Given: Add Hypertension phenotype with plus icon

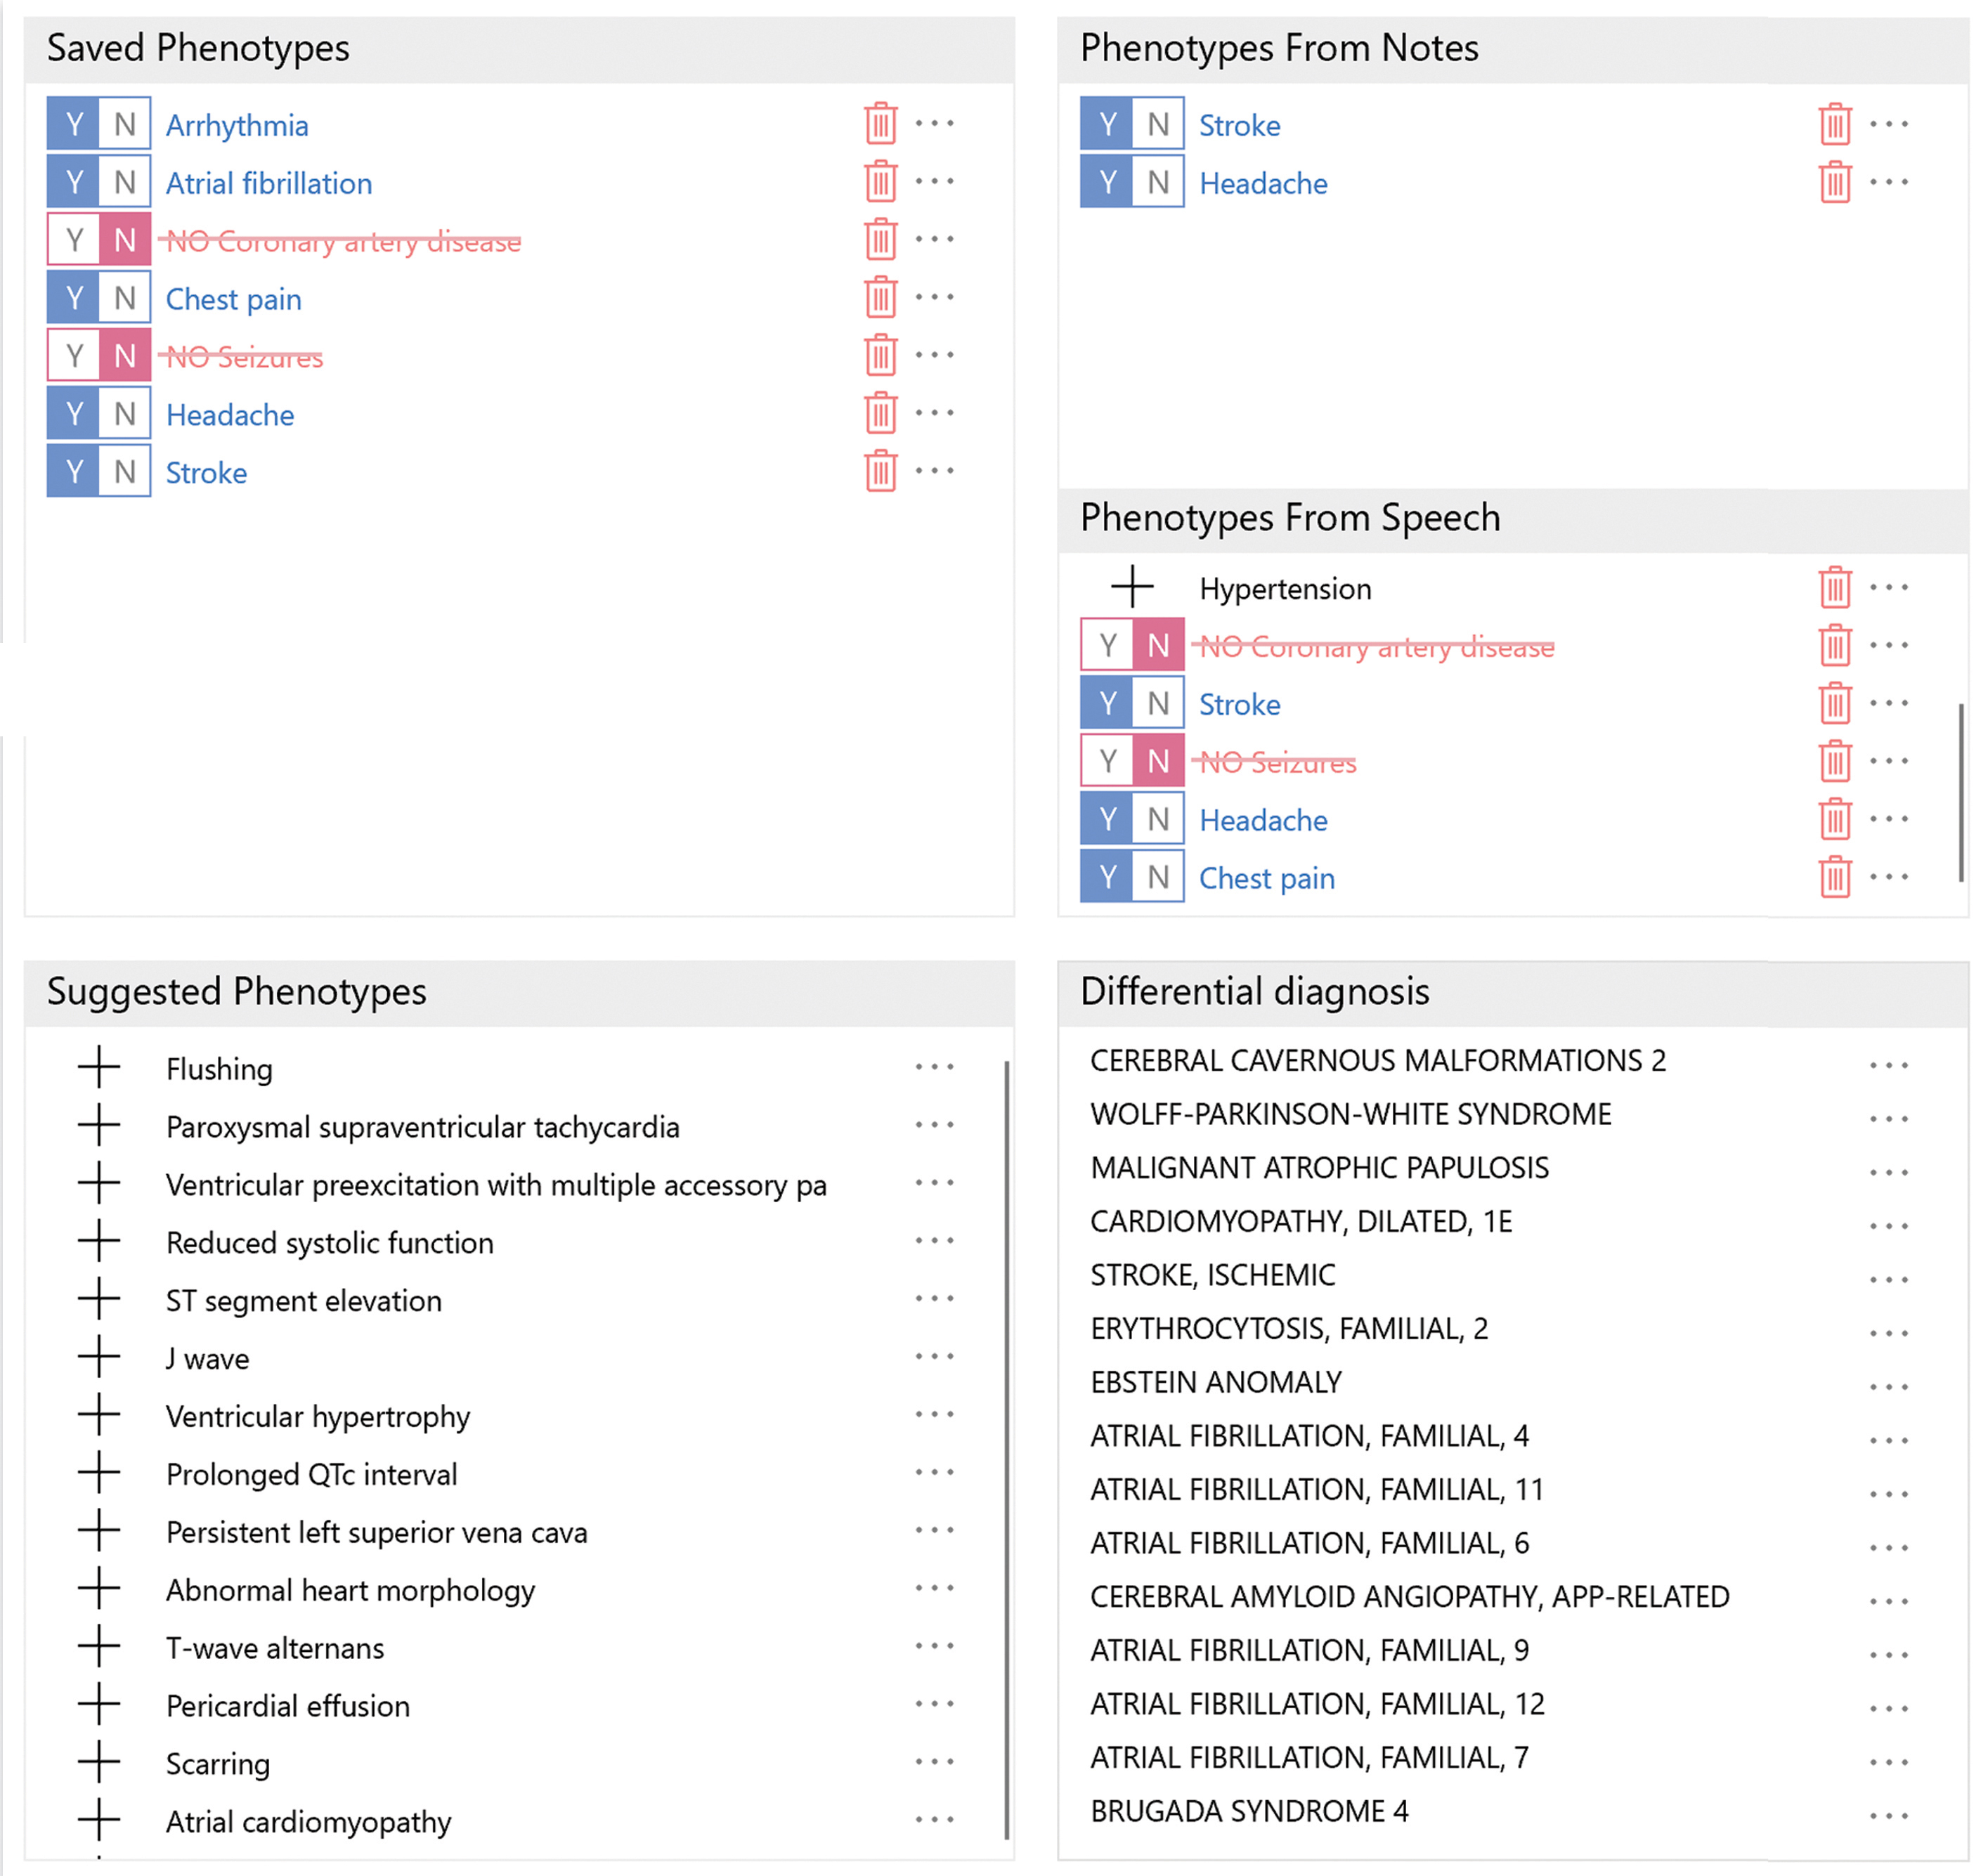Looking at the screenshot, I should pyautogui.click(x=1132, y=587).
